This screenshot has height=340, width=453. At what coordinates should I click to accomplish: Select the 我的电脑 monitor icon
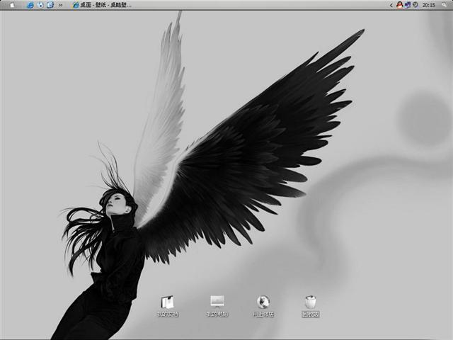point(217,302)
